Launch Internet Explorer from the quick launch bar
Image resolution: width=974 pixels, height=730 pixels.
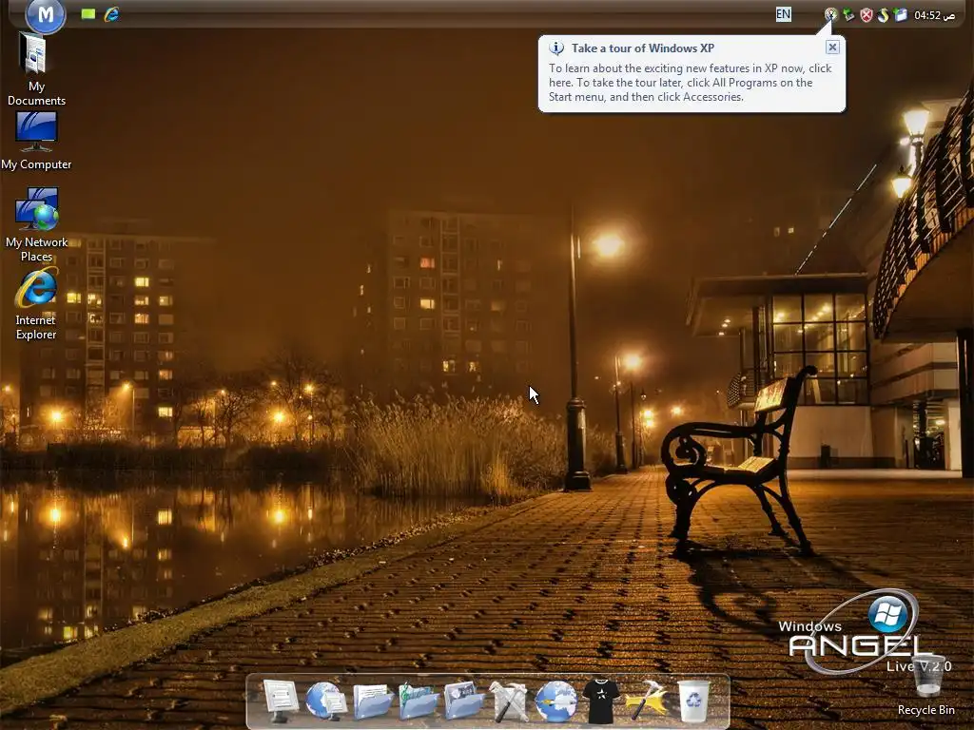click(112, 14)
